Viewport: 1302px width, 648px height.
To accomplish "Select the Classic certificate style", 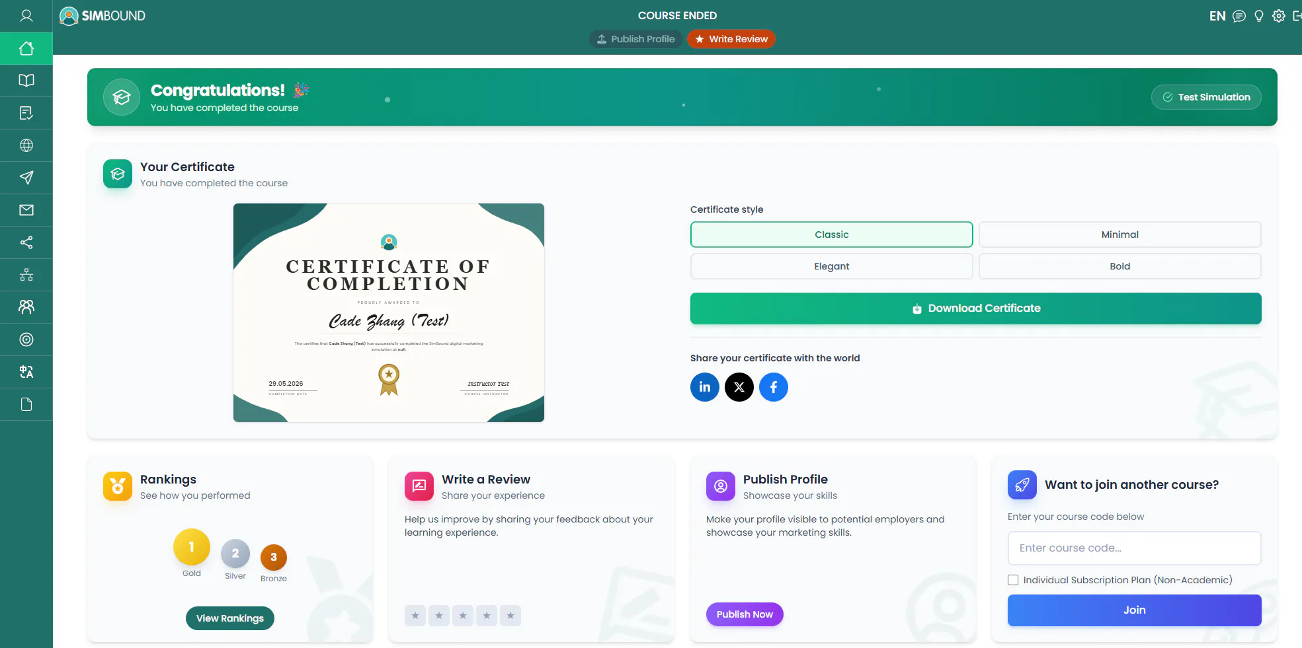I will tap(832, 234).
